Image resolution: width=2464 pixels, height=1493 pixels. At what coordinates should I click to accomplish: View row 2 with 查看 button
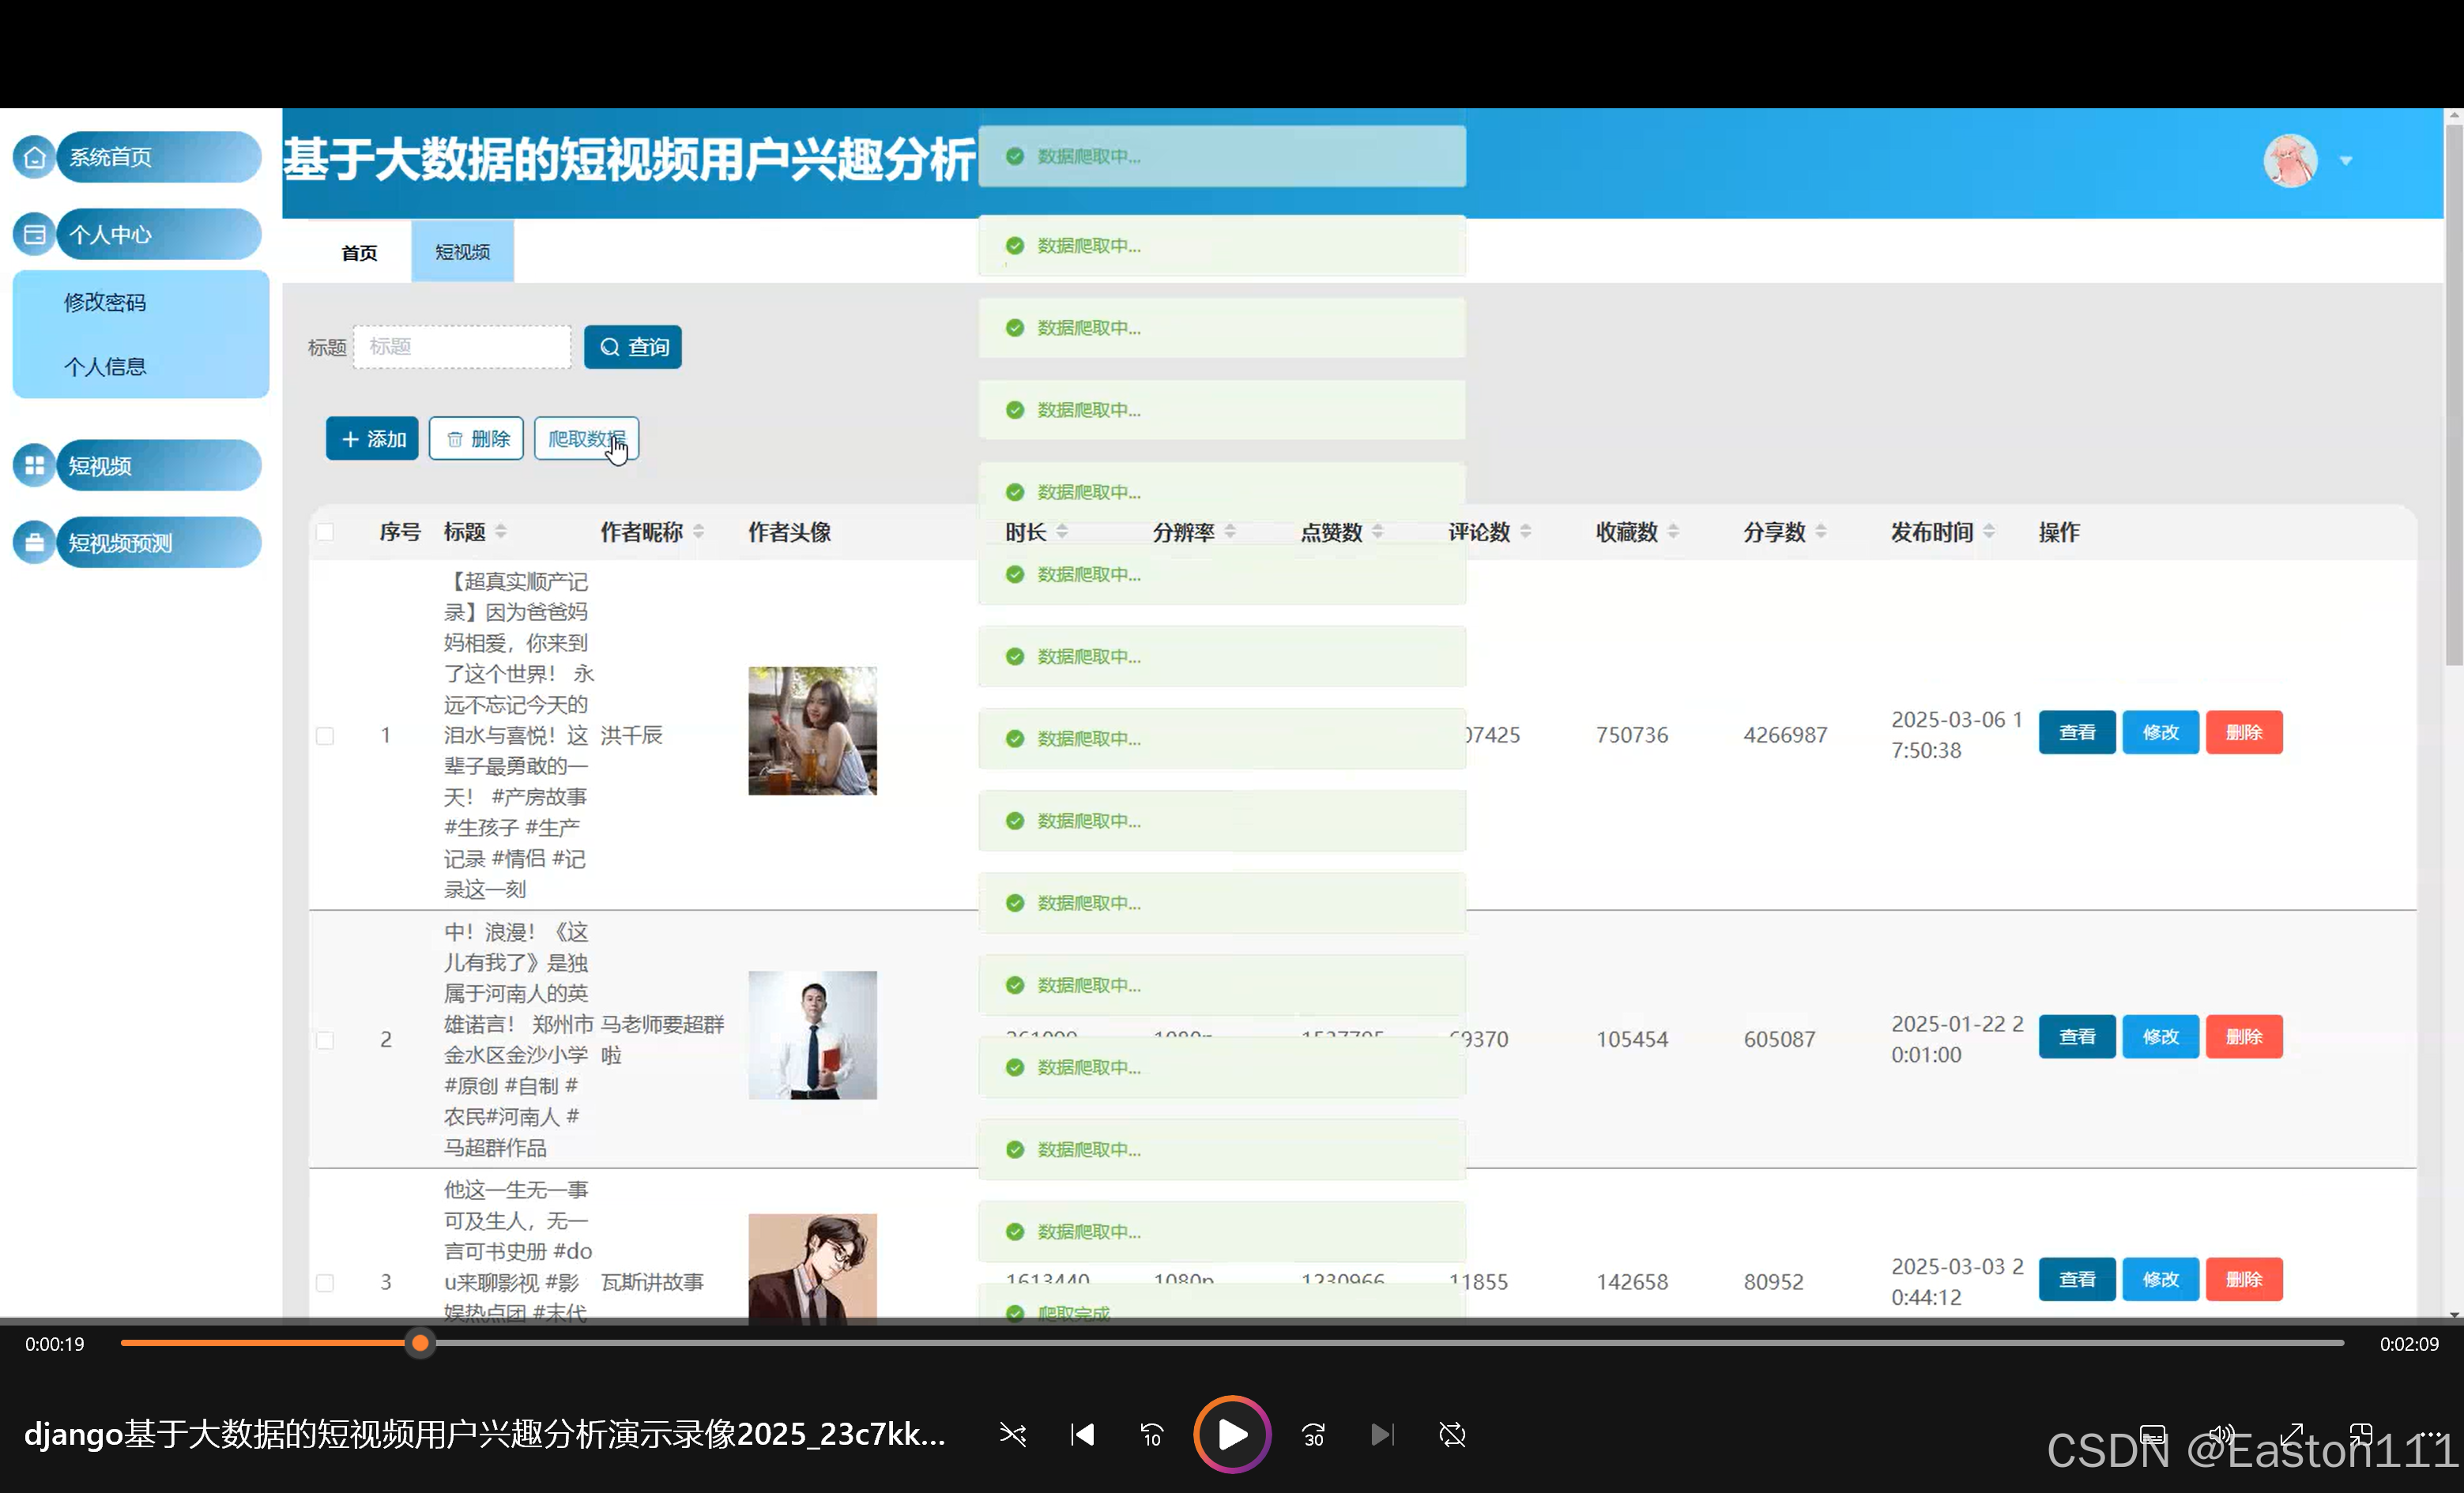tap(2077, 1037)
